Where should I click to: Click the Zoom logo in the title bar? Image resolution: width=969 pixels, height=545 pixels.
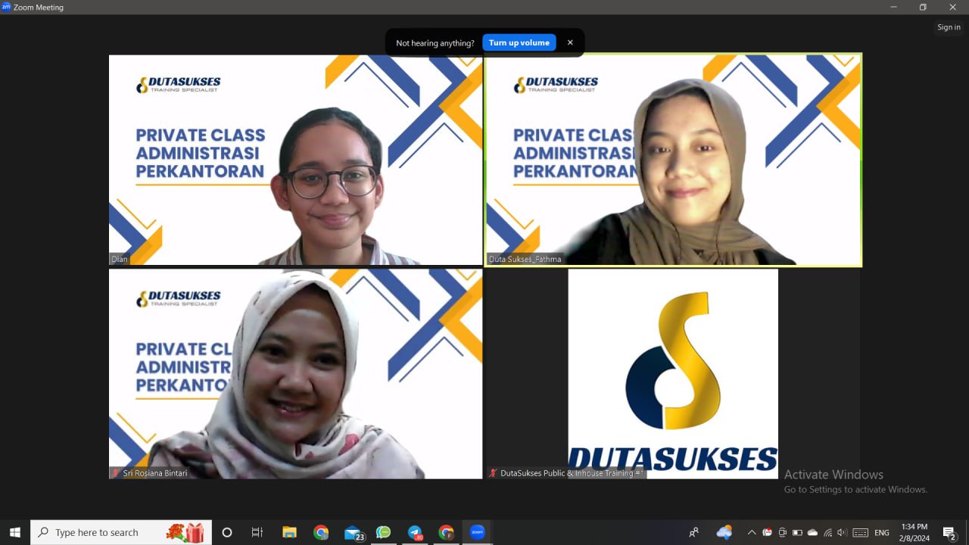pyautogui.click(x=6, y=7)
